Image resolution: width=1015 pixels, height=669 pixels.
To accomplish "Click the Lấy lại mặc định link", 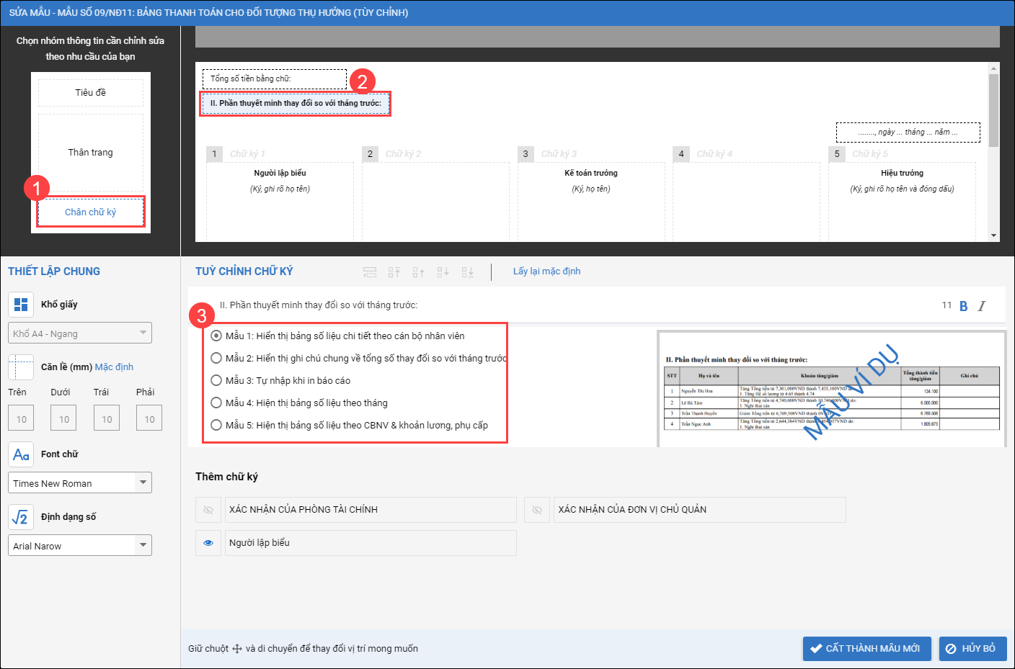I will point(546,271).
